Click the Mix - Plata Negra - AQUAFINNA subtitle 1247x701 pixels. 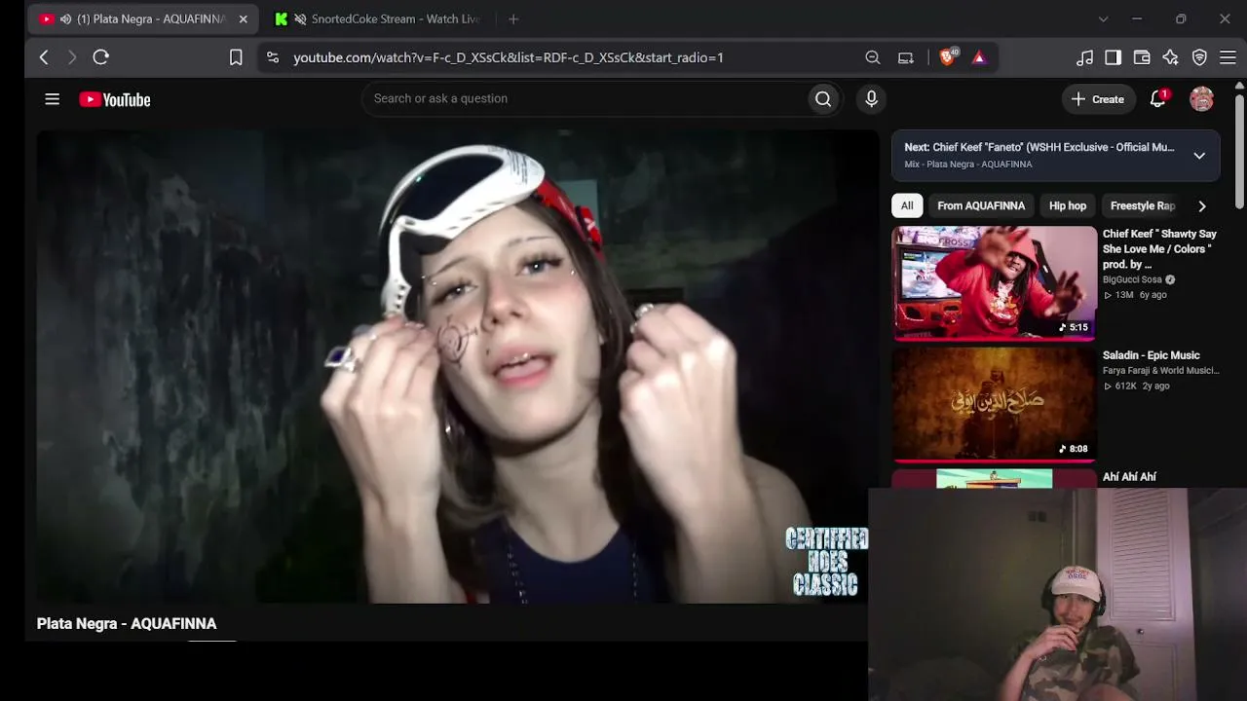pos(968,165)
